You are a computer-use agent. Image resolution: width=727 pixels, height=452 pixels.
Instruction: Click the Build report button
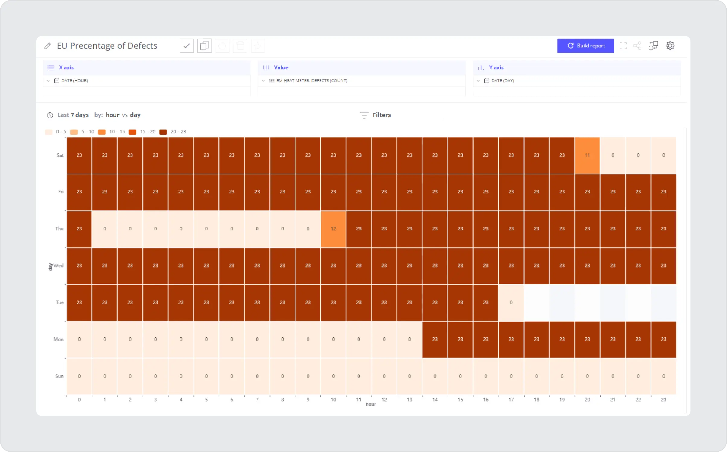(x=586, y=46)
